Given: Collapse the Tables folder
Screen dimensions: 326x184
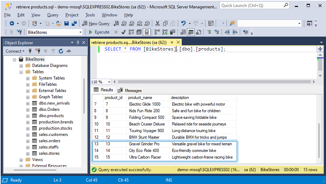Looking at the screenshot, I should pos(21,72).
